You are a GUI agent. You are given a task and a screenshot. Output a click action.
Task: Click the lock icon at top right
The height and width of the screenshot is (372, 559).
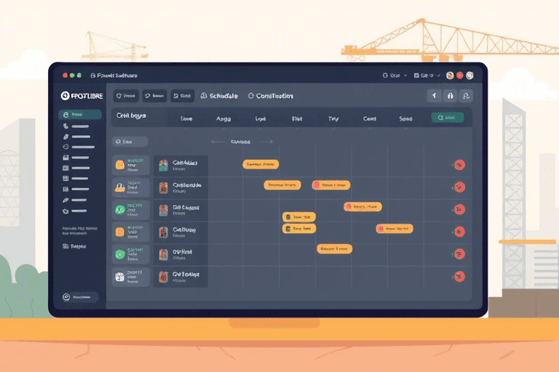(451, 96)
